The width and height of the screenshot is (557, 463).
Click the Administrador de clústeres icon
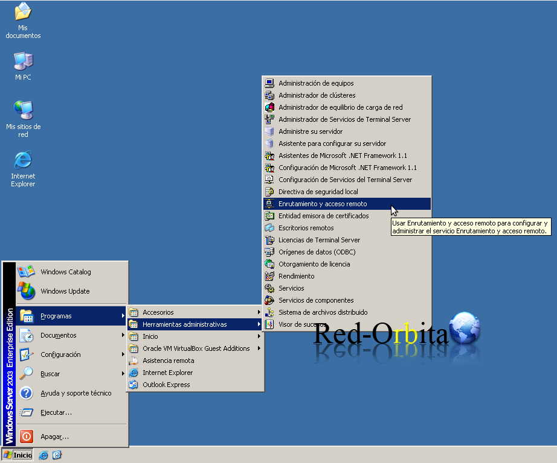[x=269, y=95]
